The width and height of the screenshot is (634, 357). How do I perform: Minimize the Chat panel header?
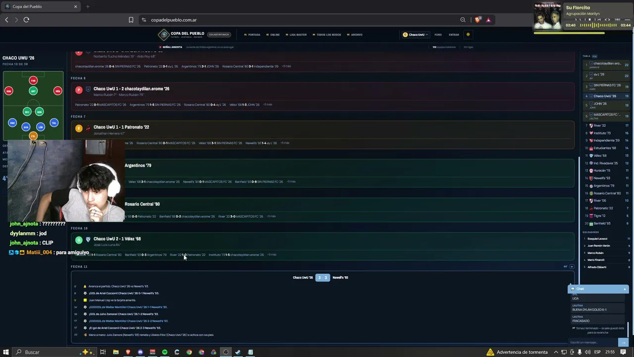point(598,289)
